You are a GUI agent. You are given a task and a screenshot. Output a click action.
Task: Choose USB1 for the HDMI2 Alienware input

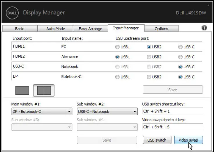click(x=123, y=57)
